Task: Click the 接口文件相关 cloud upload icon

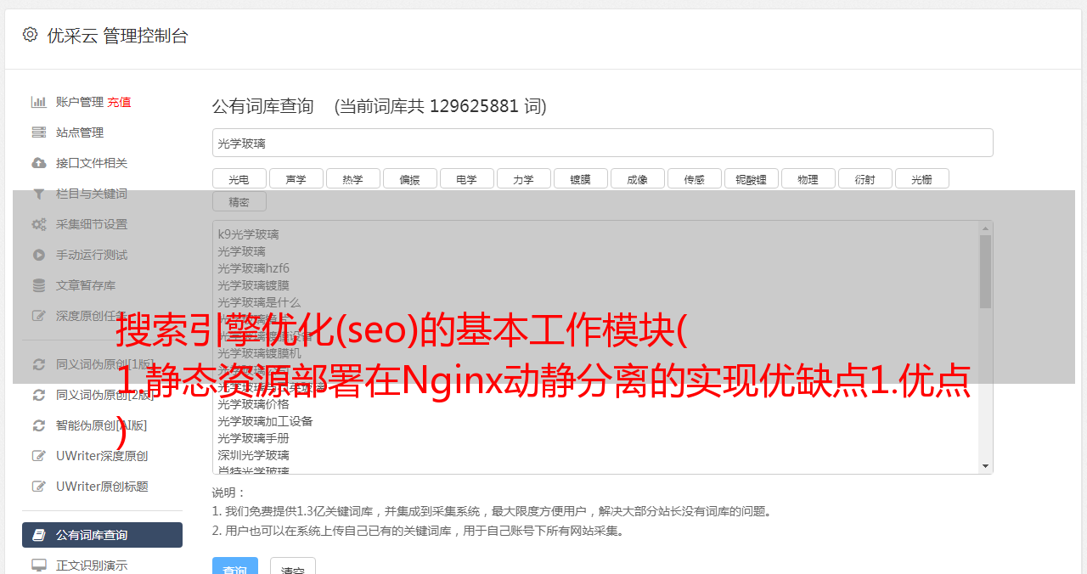Action: coord(38,163)
